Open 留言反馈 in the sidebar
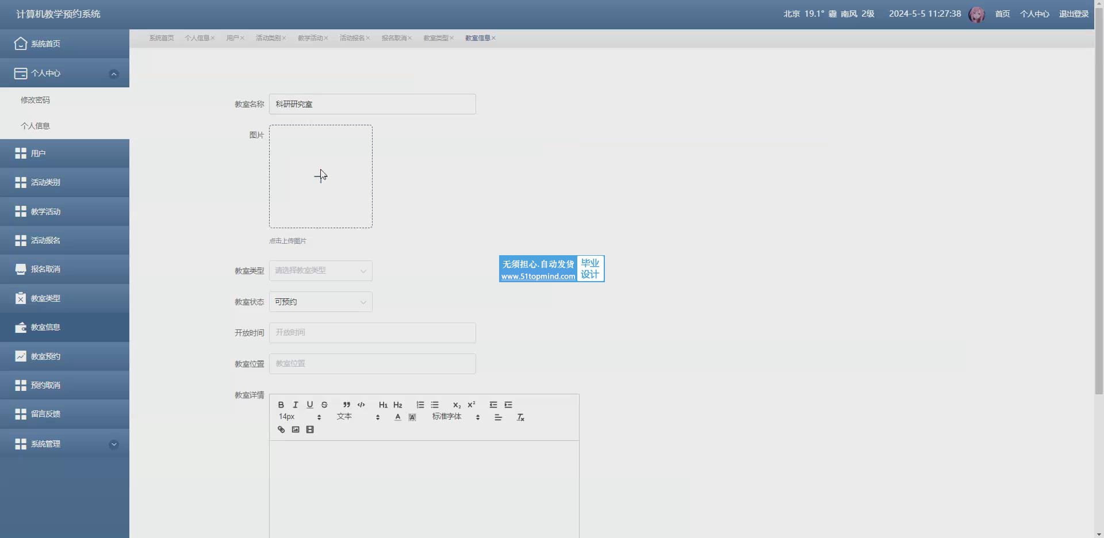Viewport: 1104px width, 538px height. click(x=64, y=414)
